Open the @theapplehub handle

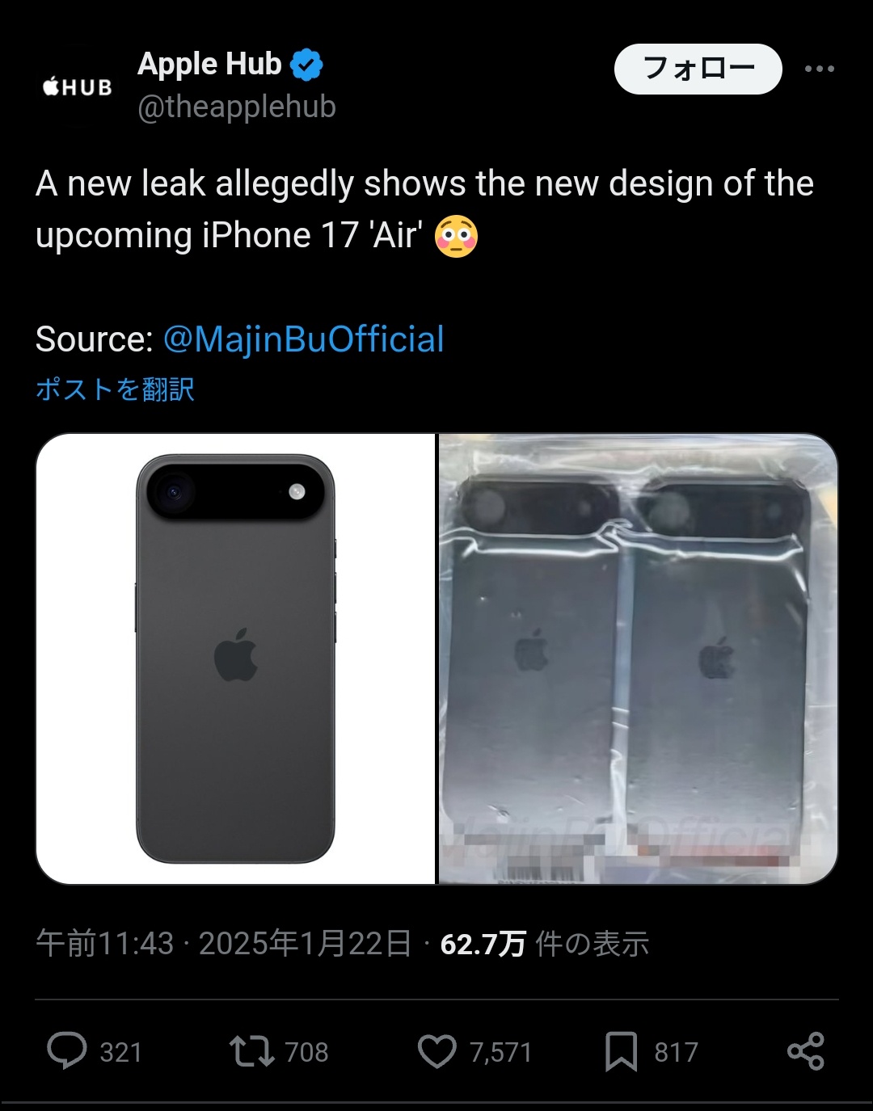pyautogui.click(x=237, y=107)
